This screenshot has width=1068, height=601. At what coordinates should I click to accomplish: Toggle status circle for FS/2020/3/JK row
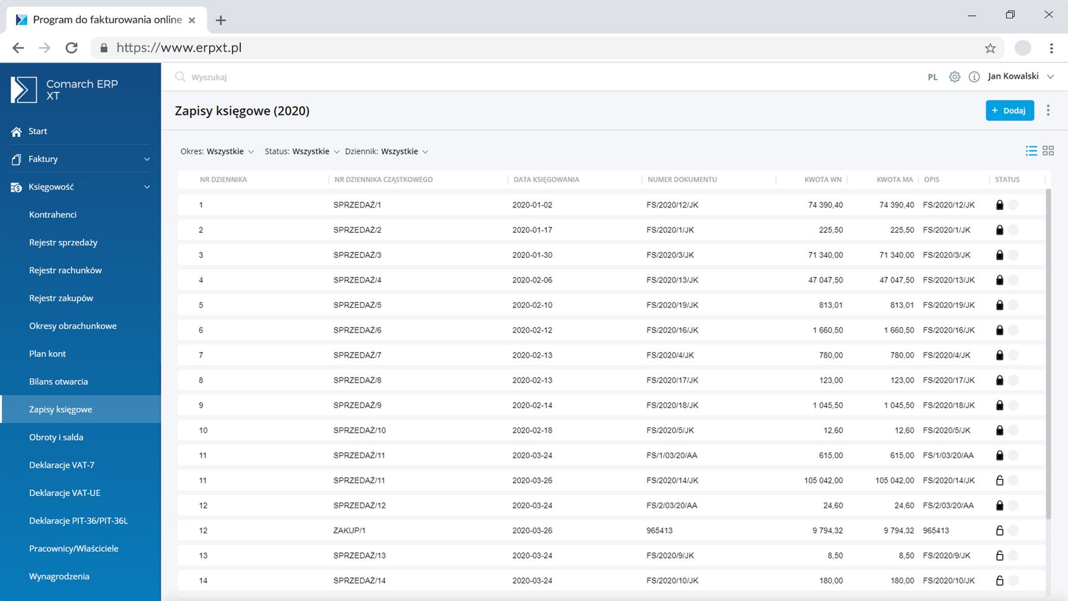coord(1013,255)
